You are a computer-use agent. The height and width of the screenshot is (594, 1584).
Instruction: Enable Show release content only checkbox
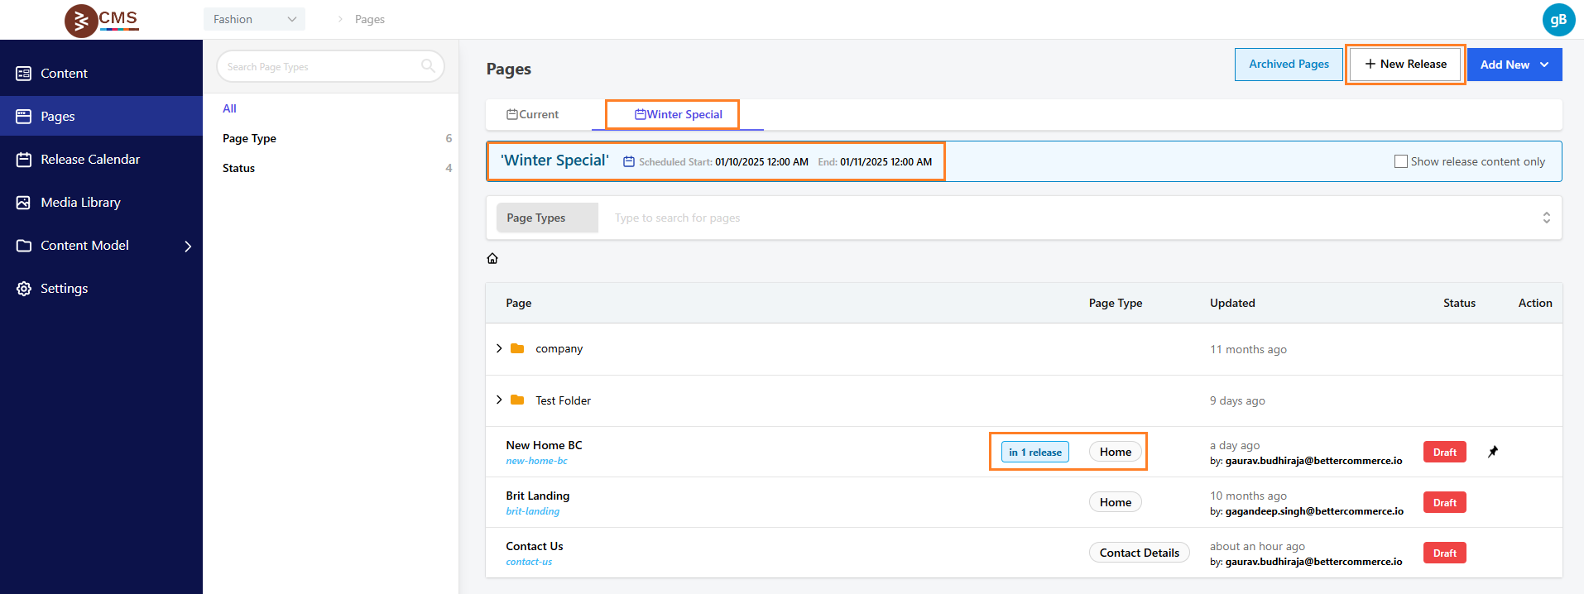(x=1401, y=162)
